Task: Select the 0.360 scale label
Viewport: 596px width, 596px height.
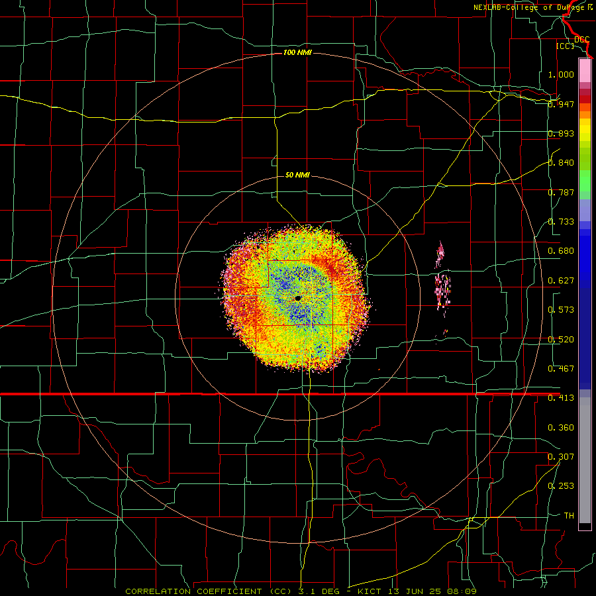Action: [561, 428]
